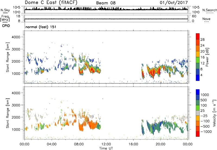Image resolution: width=217 pixels, height=150 pixels.
Task: Click the '08:00' time tick label
Action: coord(79,144)
